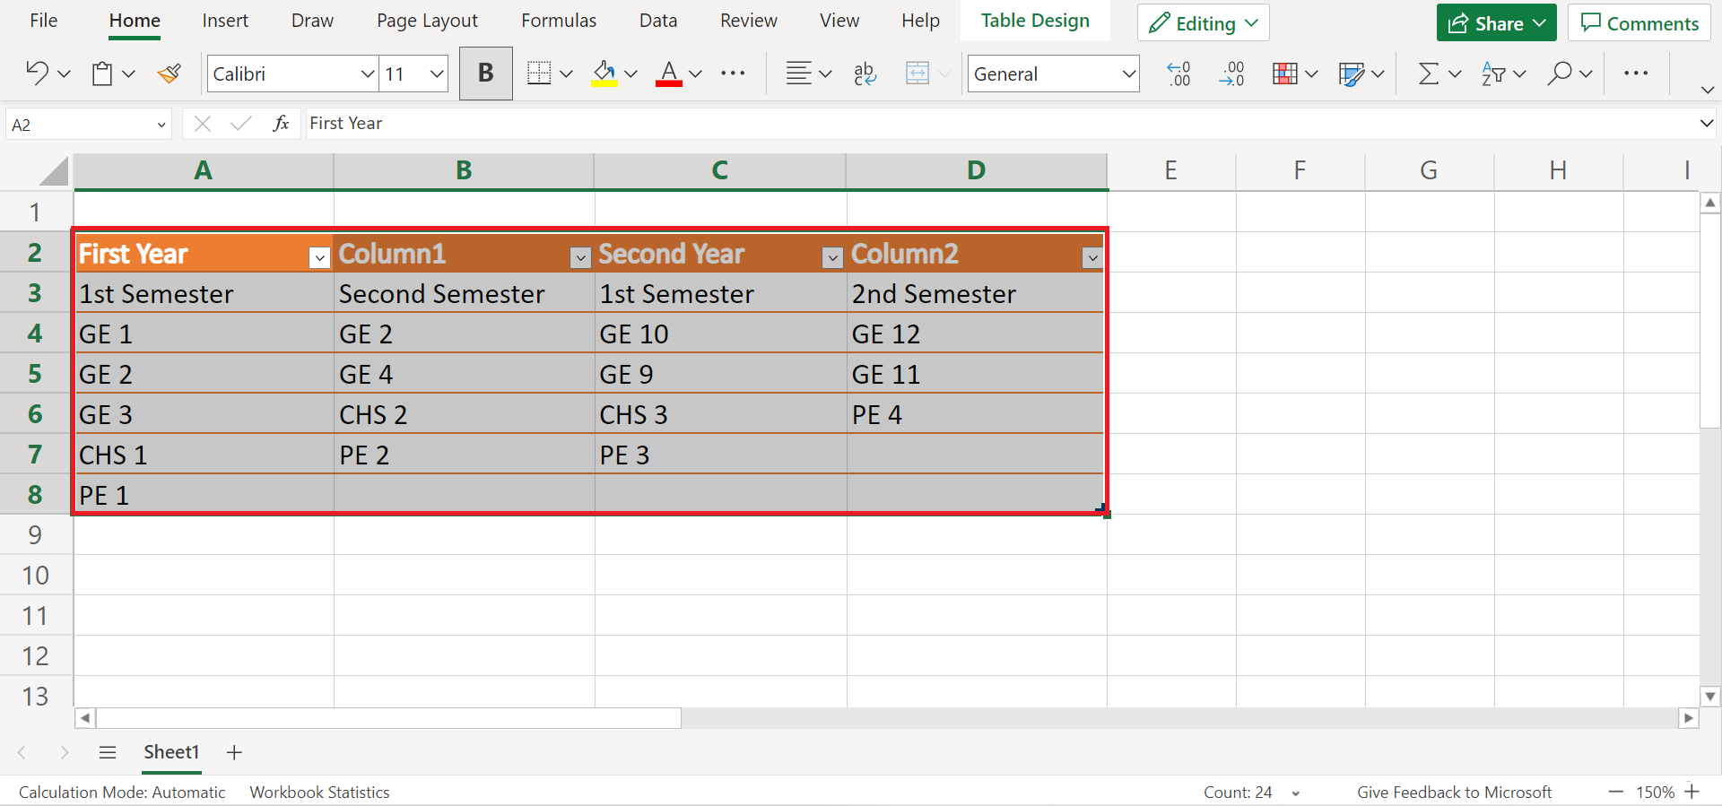Open the Conditional Formatting icon
This screenshot has height=806, width=1722.
pos(1285,74)
